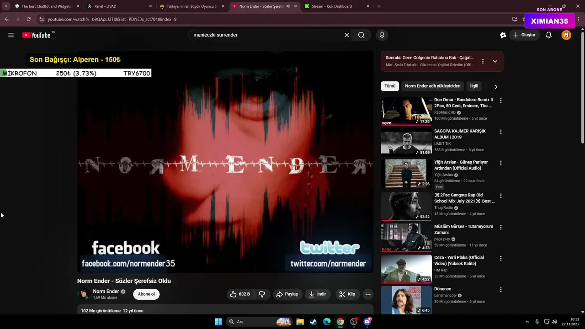Play SAGOPA KAJMER KARIŞIK ALBÜM thumbnail

tap(406, 142)
